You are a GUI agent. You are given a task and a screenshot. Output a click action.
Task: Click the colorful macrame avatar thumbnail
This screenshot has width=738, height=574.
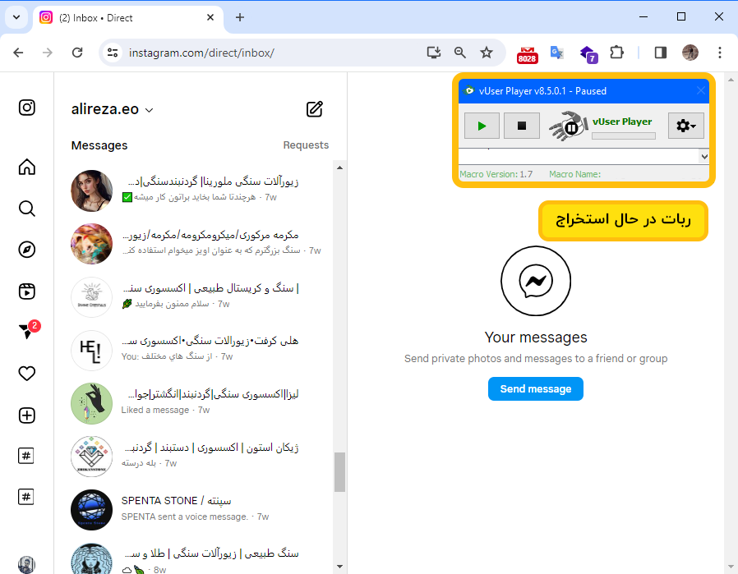click(x=92, y=244)
